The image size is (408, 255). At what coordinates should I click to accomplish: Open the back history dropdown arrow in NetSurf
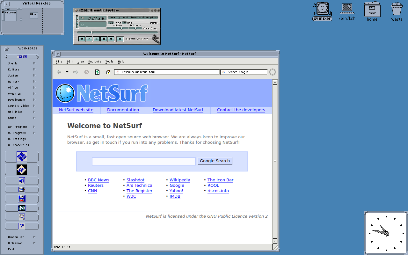pyautogui.click(x=67, y=72)
